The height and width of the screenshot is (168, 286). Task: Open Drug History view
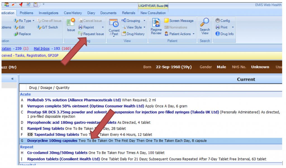pyautogui.click(x=133, y=34)
